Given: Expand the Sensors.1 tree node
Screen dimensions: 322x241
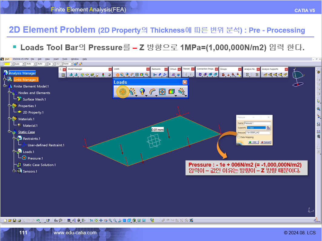Looking at the screenshot, I should pyautogui.click(x=14, y=171).
